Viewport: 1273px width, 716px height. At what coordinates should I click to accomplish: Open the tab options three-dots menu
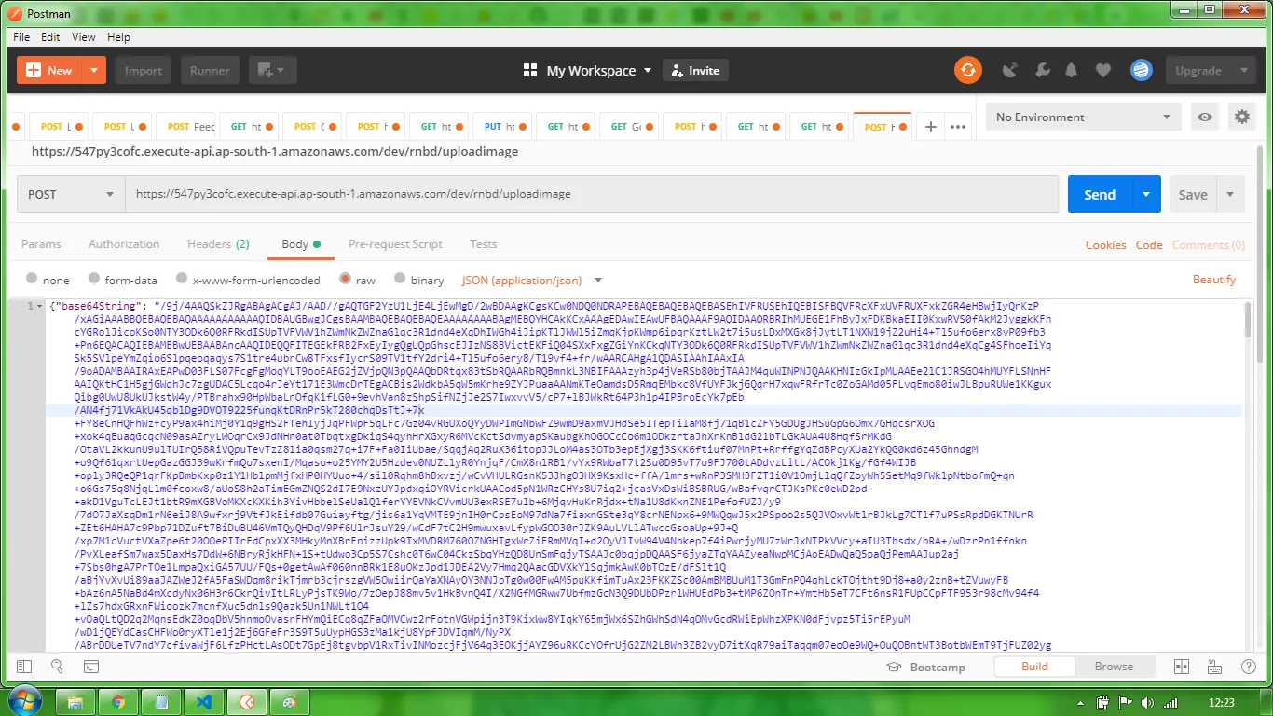click(958, 127)
